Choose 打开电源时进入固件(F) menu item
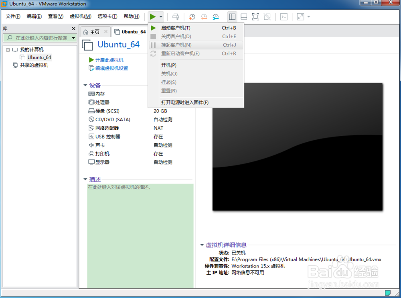Image resolution: width=401 pixels, height=298 pixels. tap(196, 102)
